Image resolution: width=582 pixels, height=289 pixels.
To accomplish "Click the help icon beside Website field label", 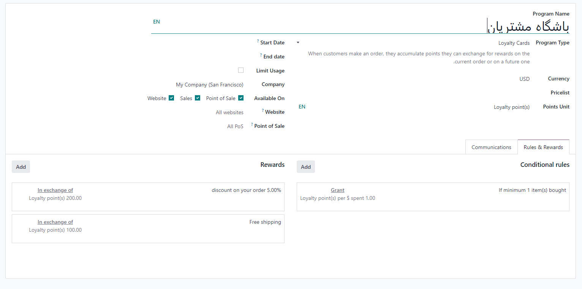I will point(263,110).
